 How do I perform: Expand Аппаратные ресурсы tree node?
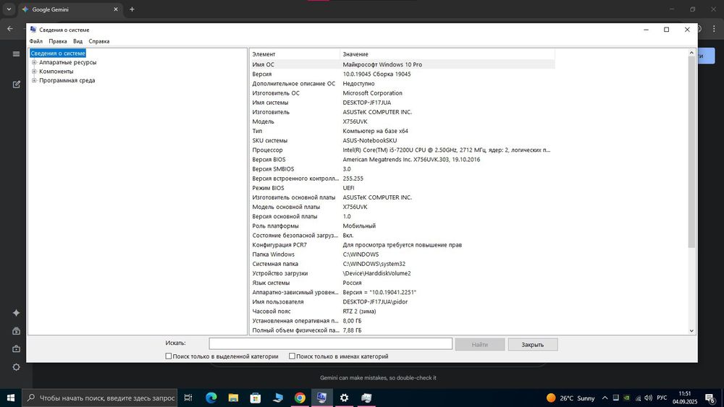pyautogui.click(x=34, y=62)
